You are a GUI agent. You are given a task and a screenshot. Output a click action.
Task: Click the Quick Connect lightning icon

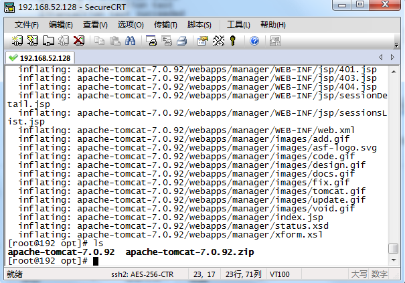pos(33,41)
